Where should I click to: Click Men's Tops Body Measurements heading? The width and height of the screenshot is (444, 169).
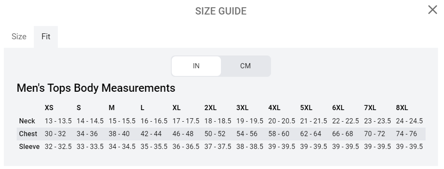96,88
